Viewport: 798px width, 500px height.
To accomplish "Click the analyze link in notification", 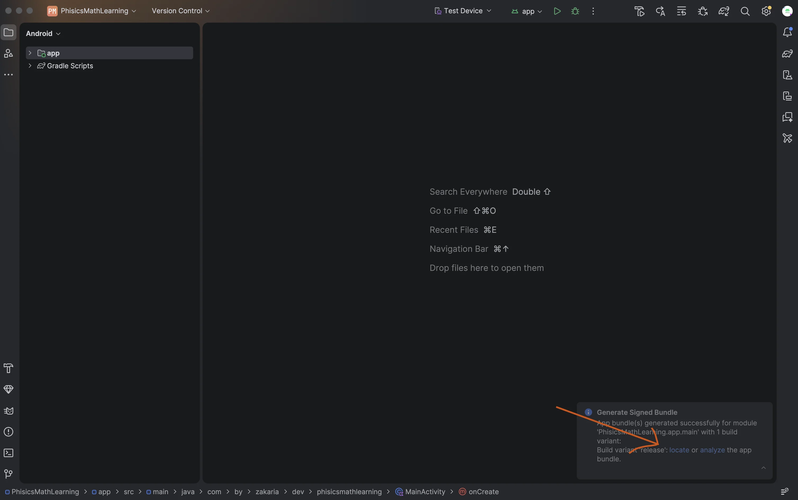I will pyautogui.click(x=712, y=450).
